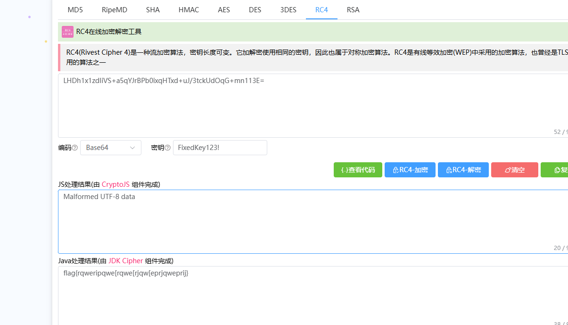Image resolution: width=568 pixels, height=325 pixels.
Task: Open the JDK Cipher link
Action: pyautogui.click(x=125, y=261)
